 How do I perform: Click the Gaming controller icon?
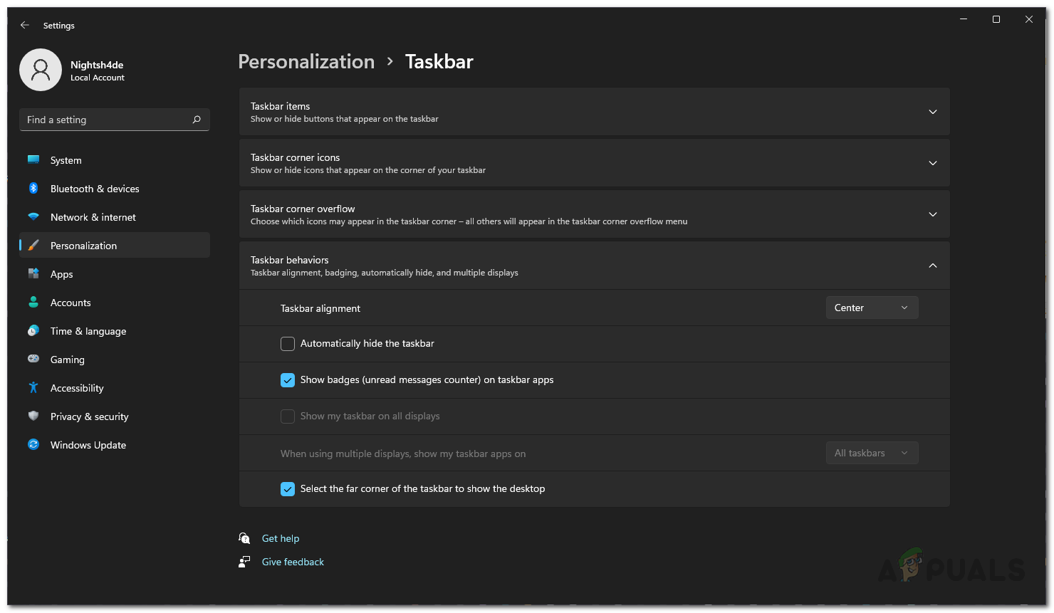(33, 360)
